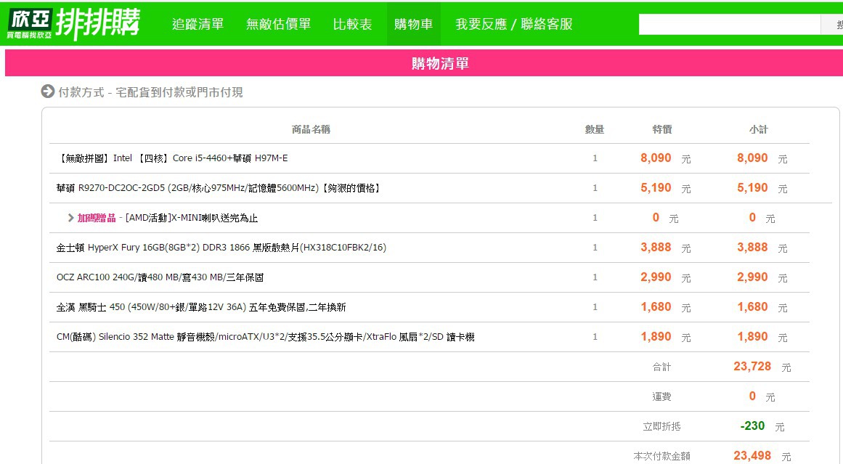Select the OCZ ARC100 240G SSD item
Screen dimensions: 843x464
tap(160, 277)
